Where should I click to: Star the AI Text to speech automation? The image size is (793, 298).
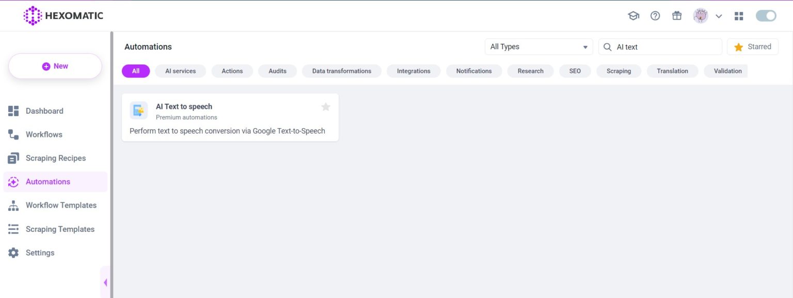[x=325, y=107]
